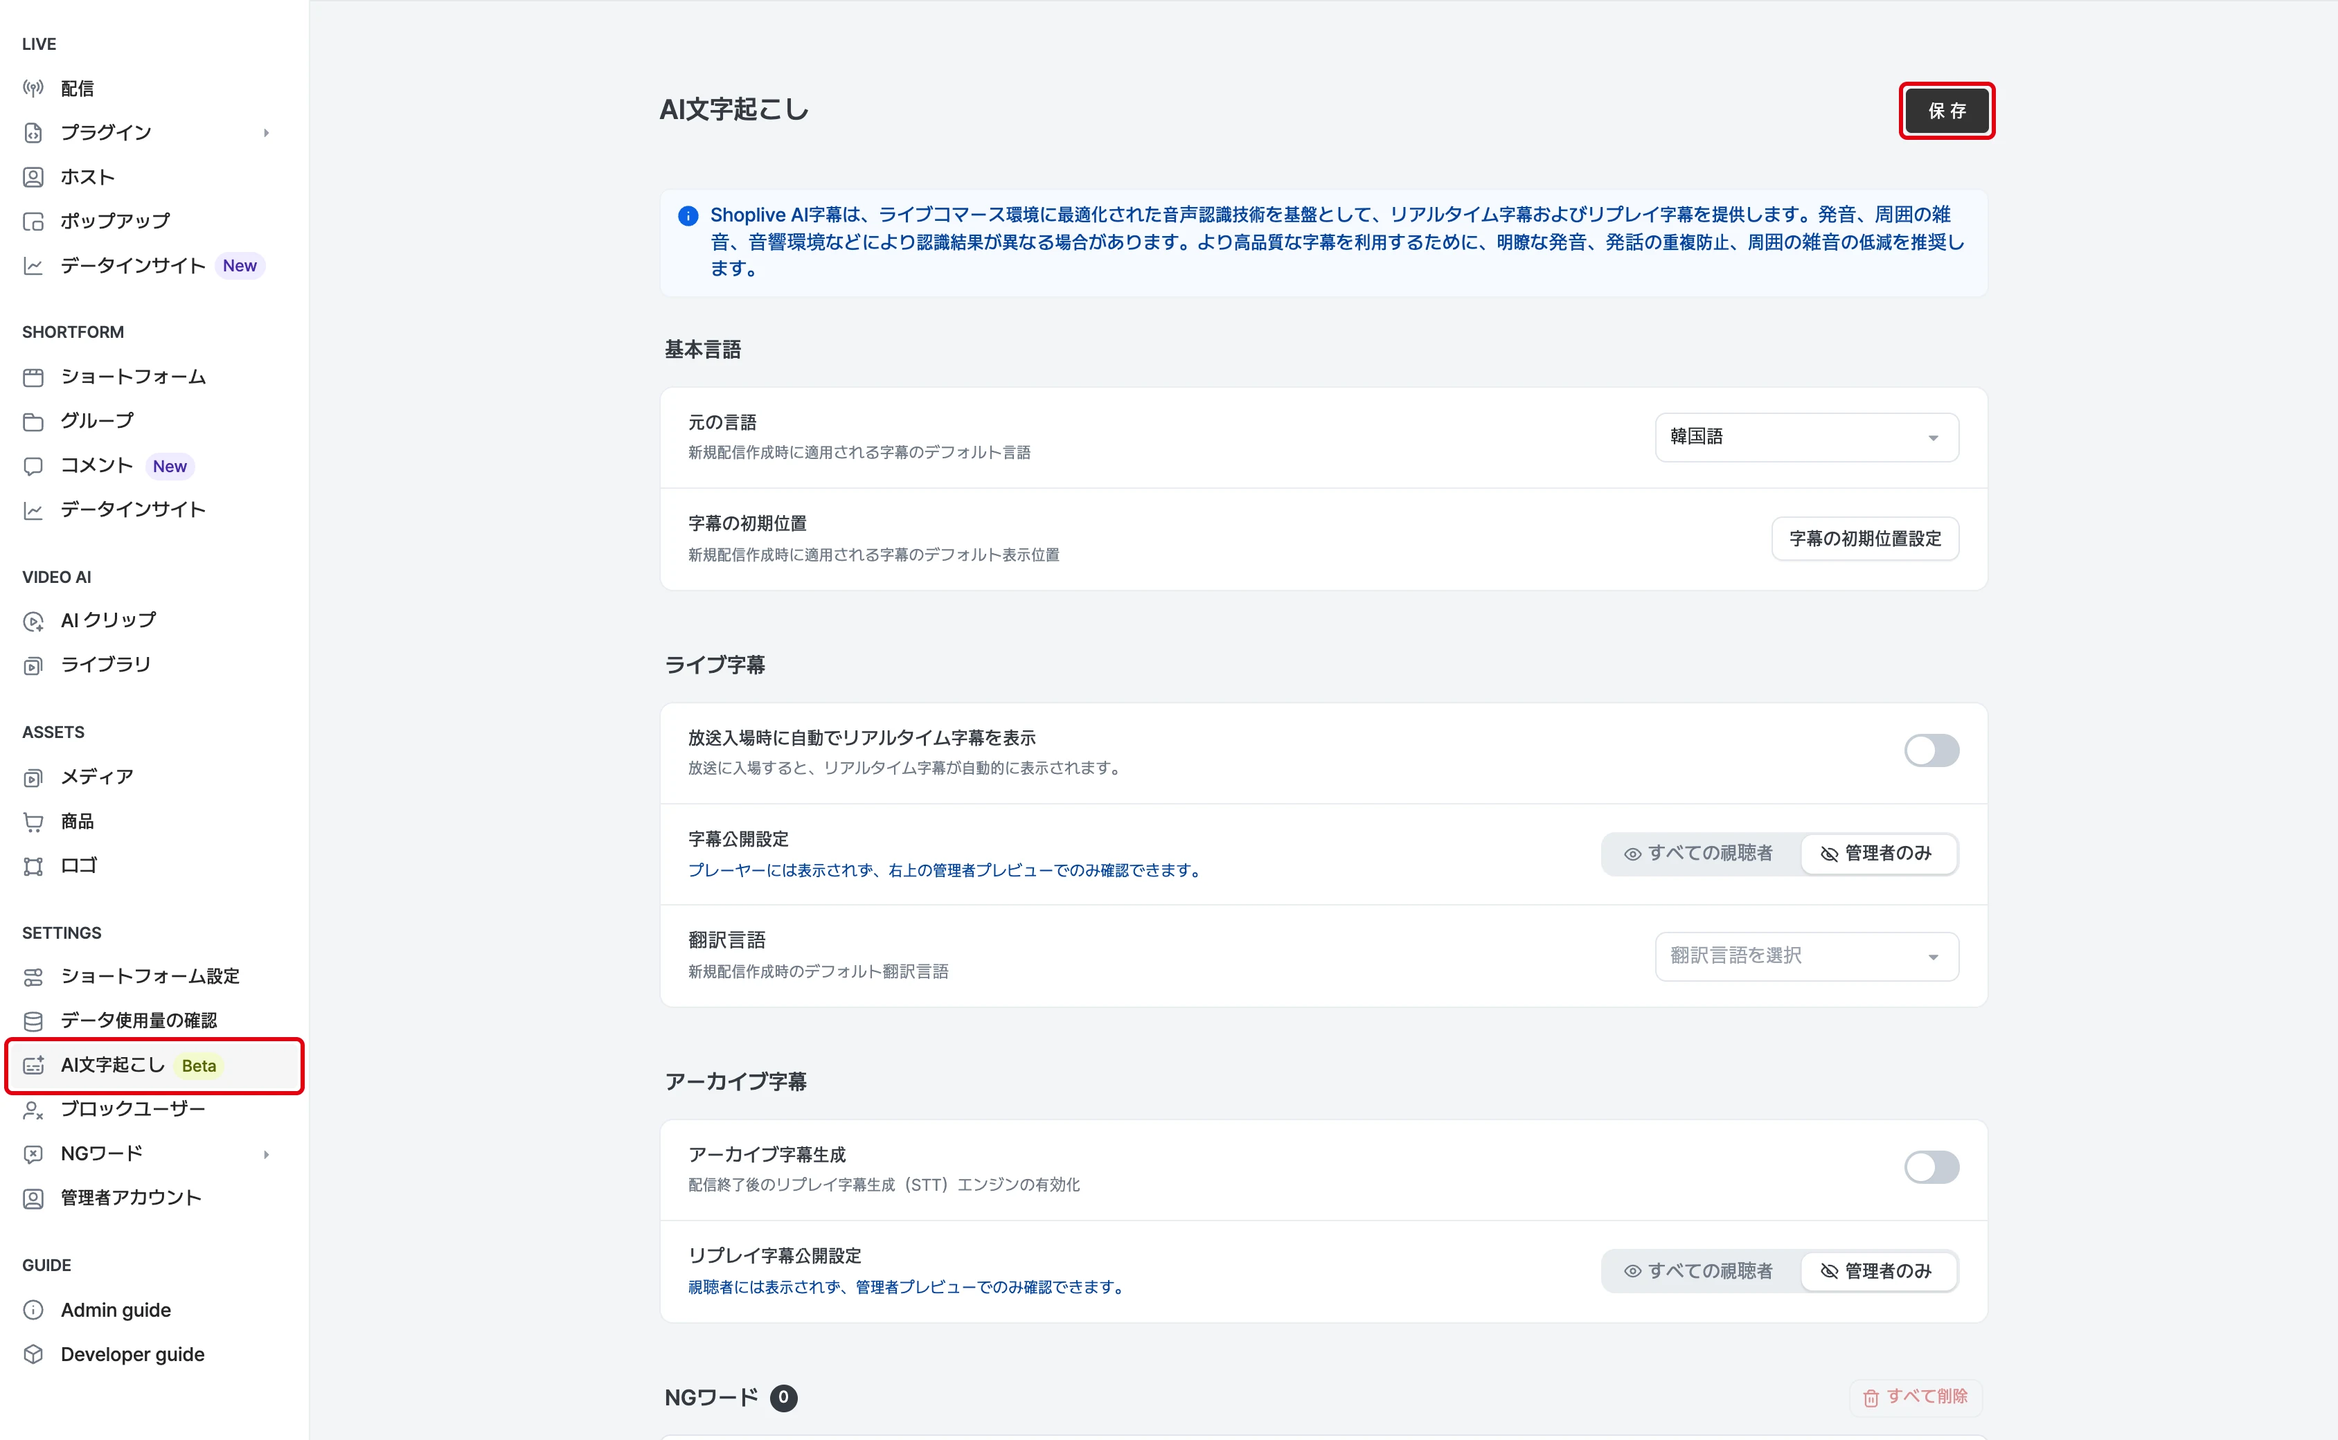Image resolution: width=2338 pixels, height=1440 pixels.
Task: Open メディア under ASSETS
Action: [x=96, y=777]
